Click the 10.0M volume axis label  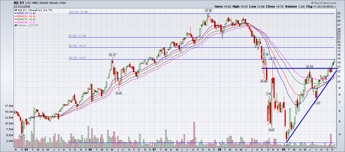[x=8, y=124]
